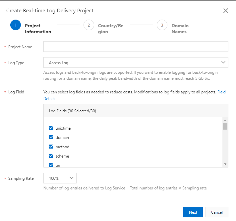236x221 pixels.
Task: Click the Cancel button
Action: (217, 212)
